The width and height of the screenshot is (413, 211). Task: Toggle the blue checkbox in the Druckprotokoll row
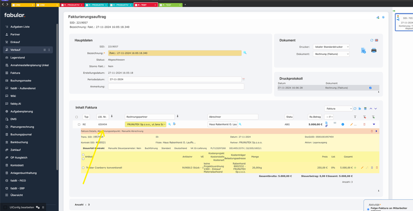coord(370,87)
